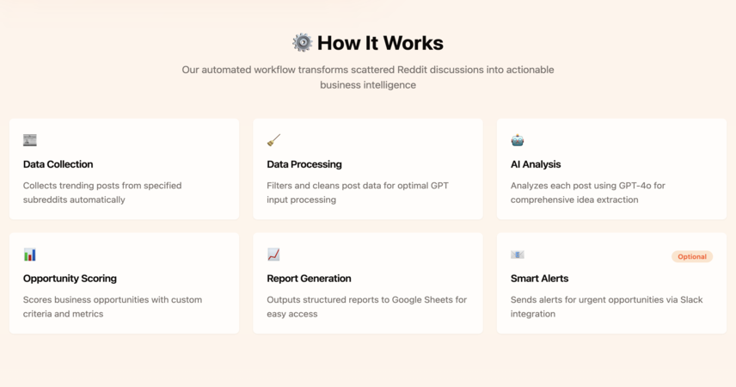The width and height of the screenshot is (736, 387).
Task: Click the Collects trending posts description
Action: pos(102,193)
